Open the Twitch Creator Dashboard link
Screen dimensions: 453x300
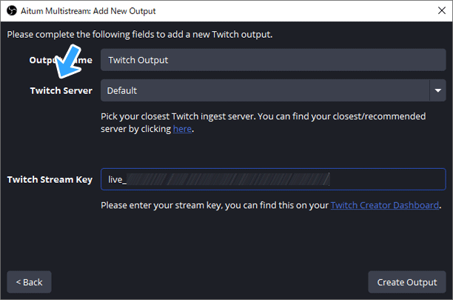click(x=384, y=205)
